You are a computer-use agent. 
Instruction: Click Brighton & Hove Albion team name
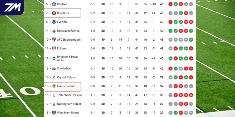[x=67, y=58]
